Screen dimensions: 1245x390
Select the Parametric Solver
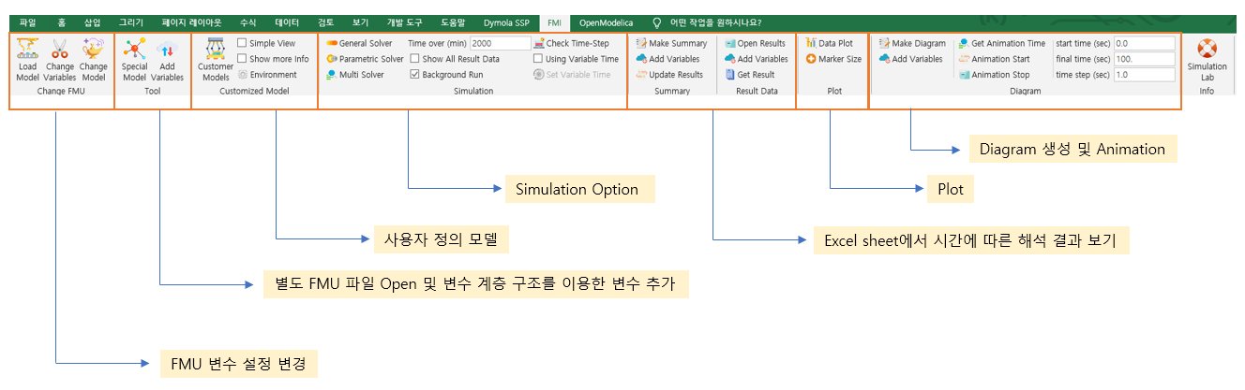tap(365, 59)
